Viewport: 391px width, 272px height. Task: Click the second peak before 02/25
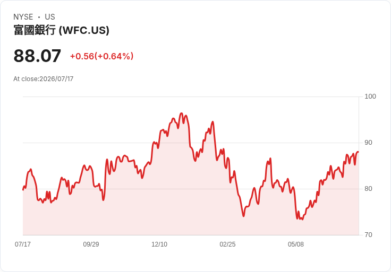pyautogui.click(x=212, y=122)
